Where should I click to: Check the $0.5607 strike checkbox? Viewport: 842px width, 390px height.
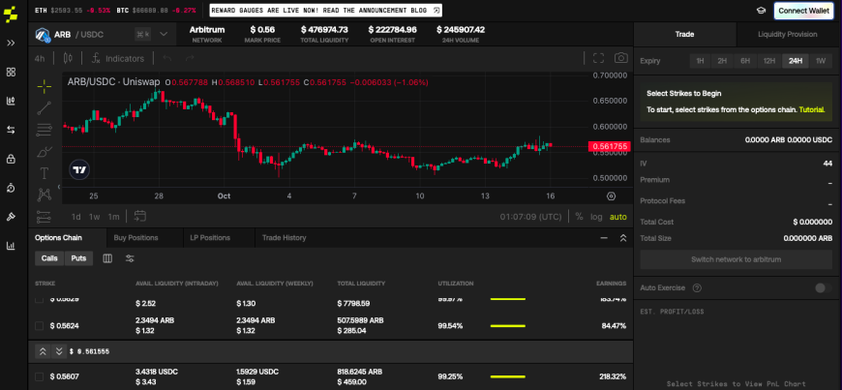pyautogui.click(x=40, y=376)
